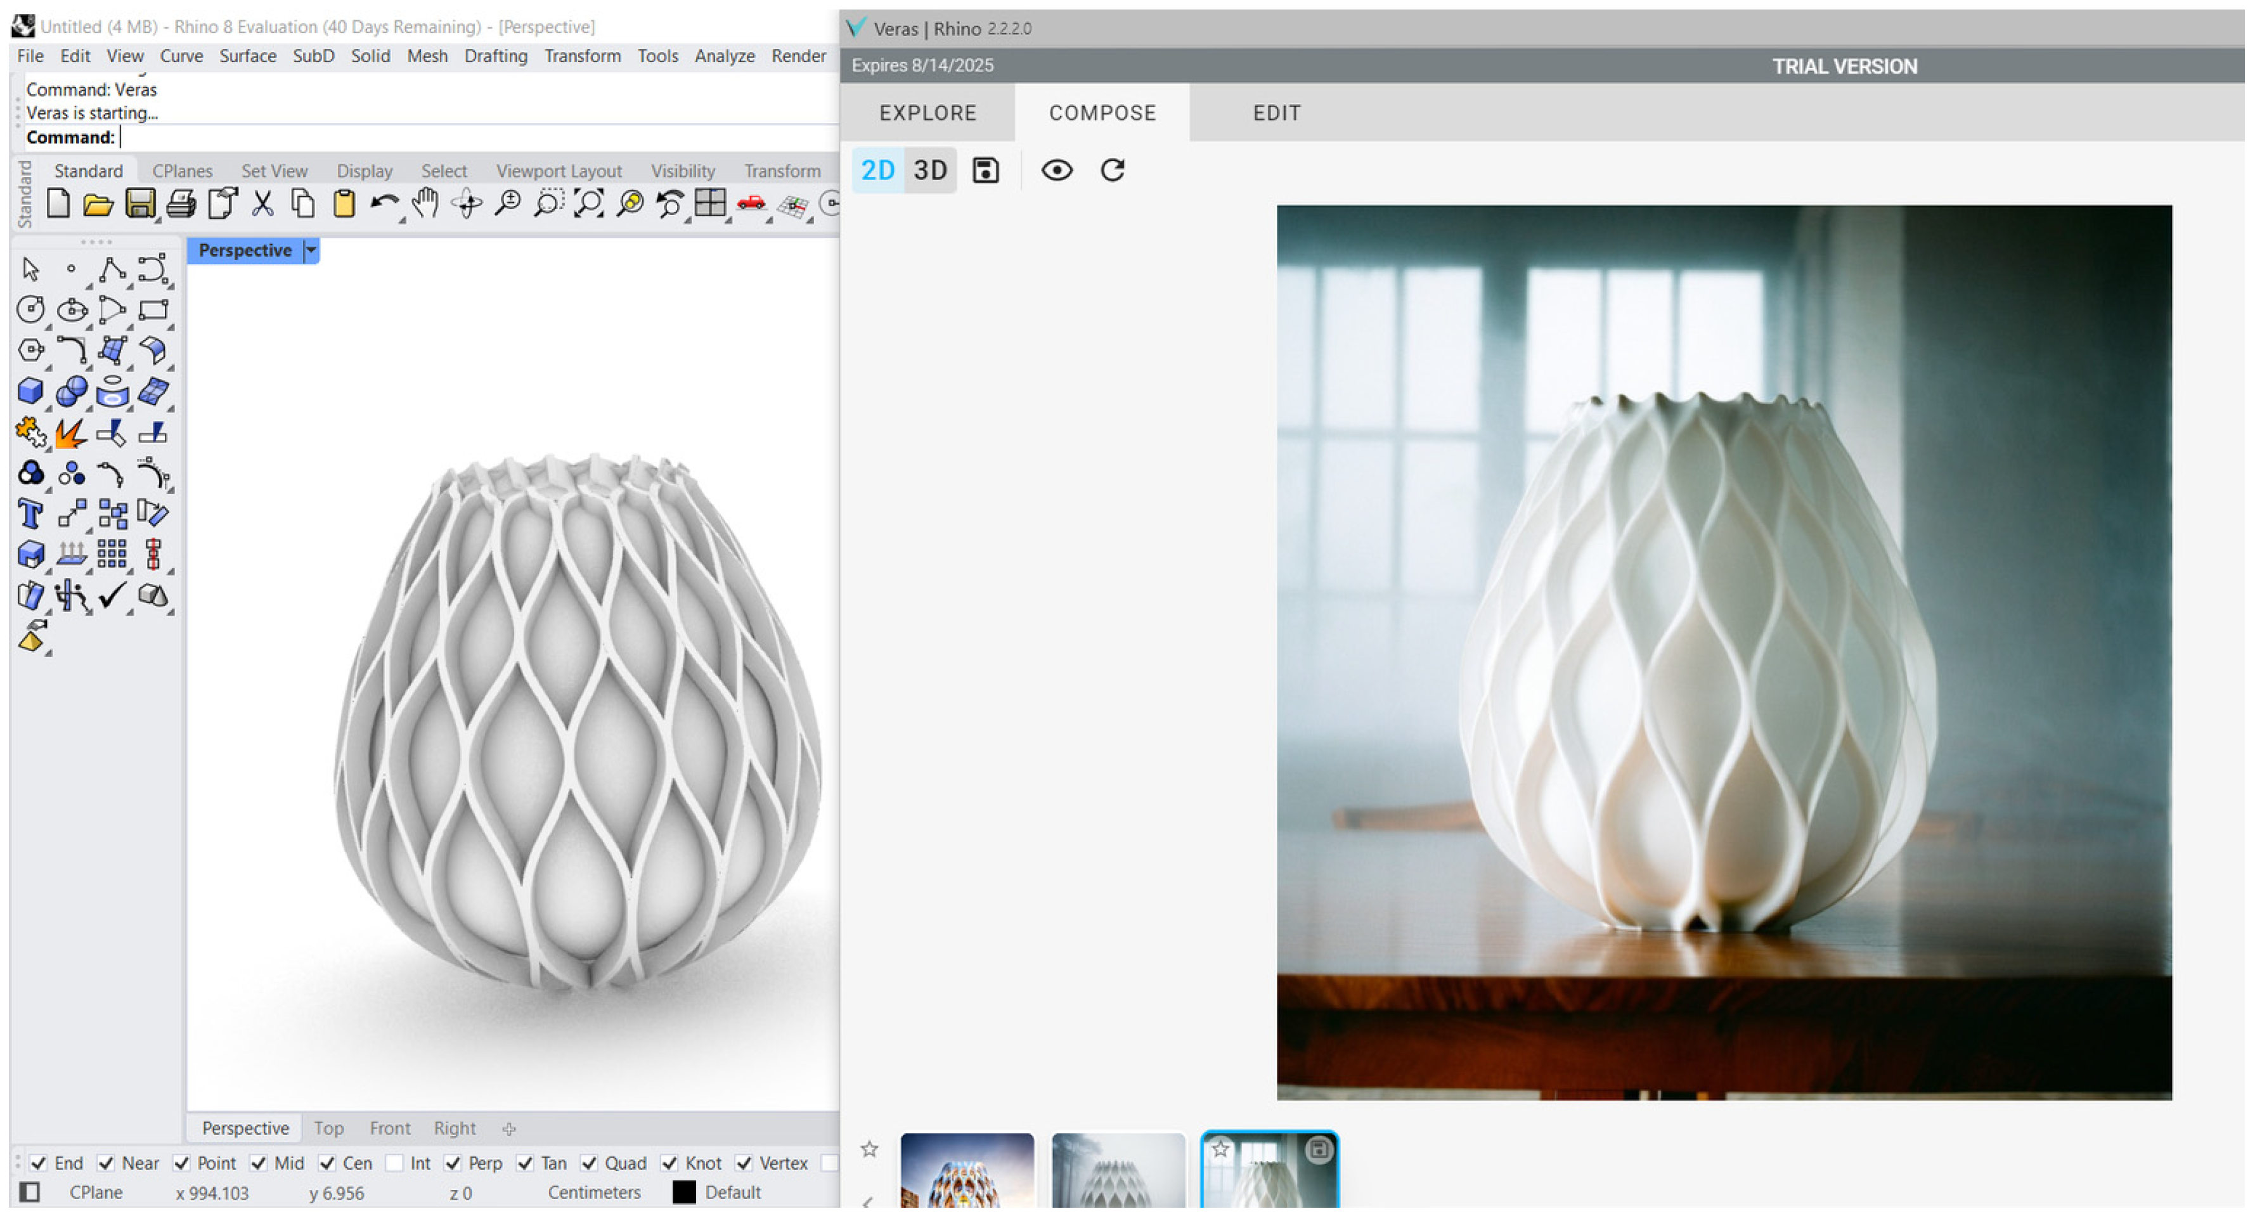Click the Rectangular Array tool icon

(111, 554)
